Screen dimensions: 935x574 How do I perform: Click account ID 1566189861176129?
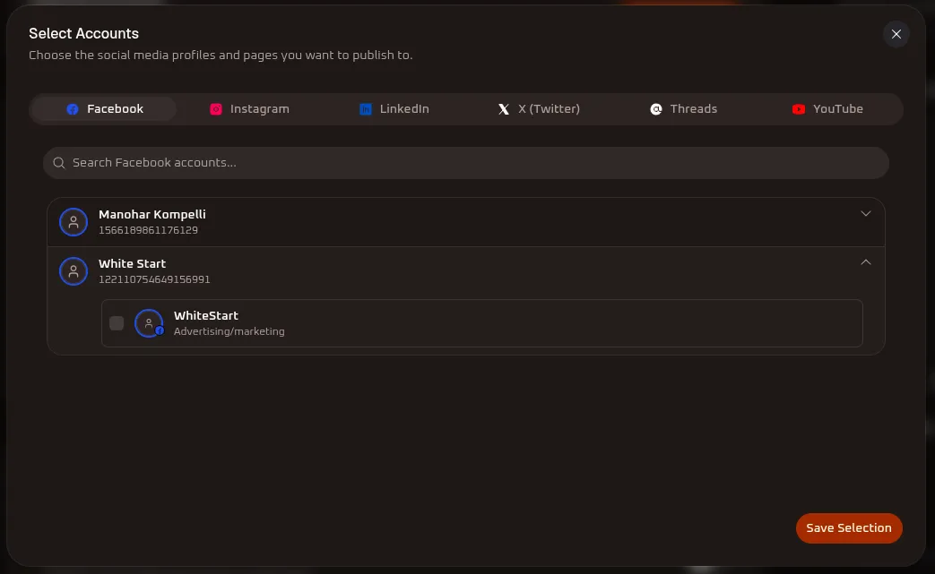point(148,230)
